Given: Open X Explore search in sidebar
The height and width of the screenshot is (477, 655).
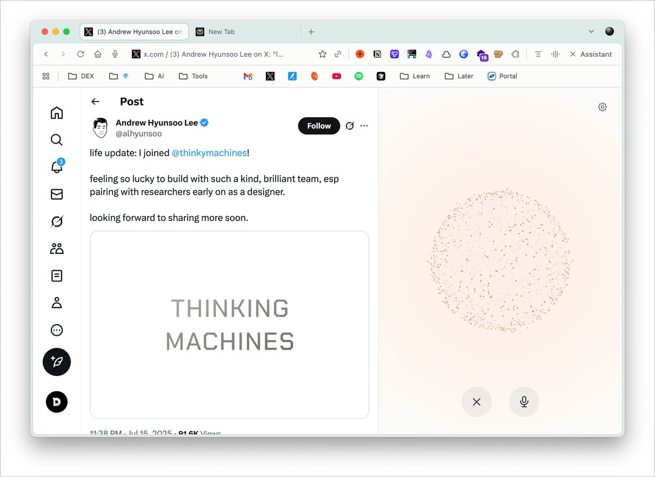Looking at the screenshot, I should click(x=57, y=140).
